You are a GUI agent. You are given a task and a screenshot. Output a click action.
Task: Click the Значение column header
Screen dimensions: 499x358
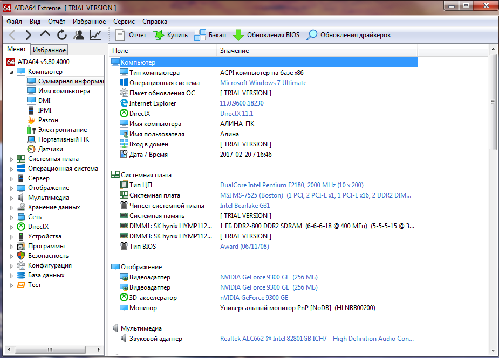tap(234, 50)
